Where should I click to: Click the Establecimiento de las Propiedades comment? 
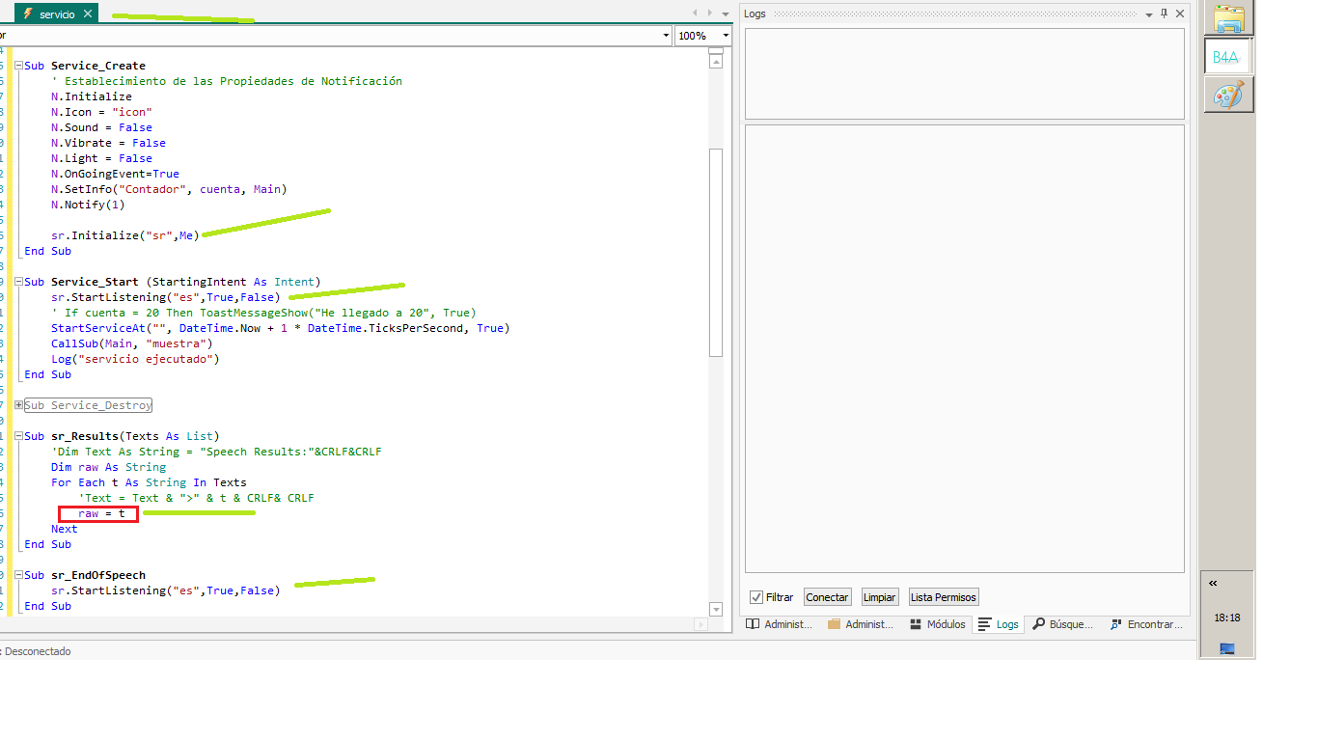click(x=227, y=81)
